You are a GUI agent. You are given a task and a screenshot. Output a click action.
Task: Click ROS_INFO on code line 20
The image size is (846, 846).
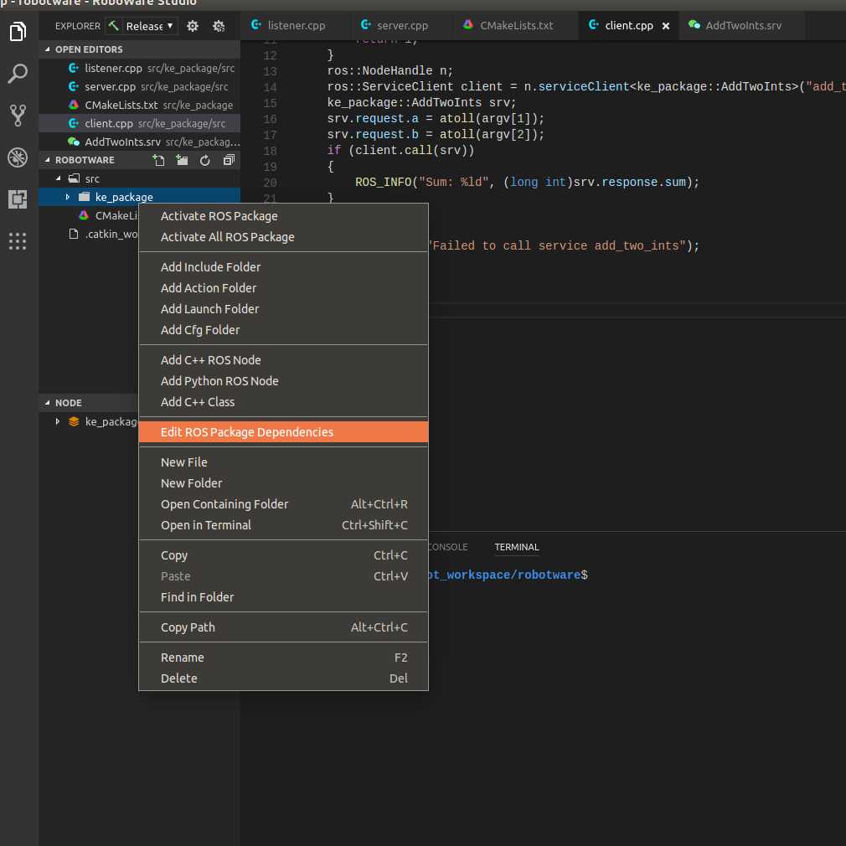pyautogui.click(x=383, y=183)
